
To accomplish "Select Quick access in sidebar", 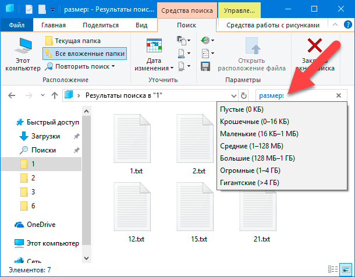I will pyautogui.click(x=48, y=122).
